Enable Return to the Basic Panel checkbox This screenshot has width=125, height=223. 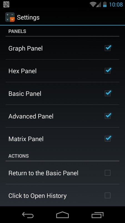point(107,173)
